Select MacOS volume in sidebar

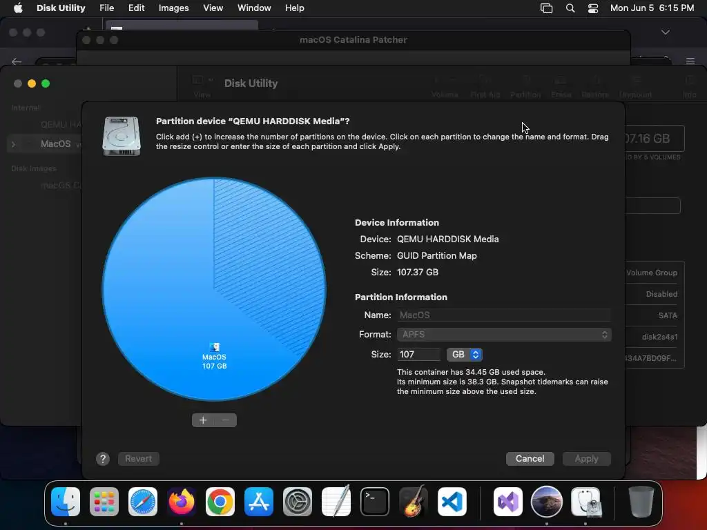tap(55, 144)
